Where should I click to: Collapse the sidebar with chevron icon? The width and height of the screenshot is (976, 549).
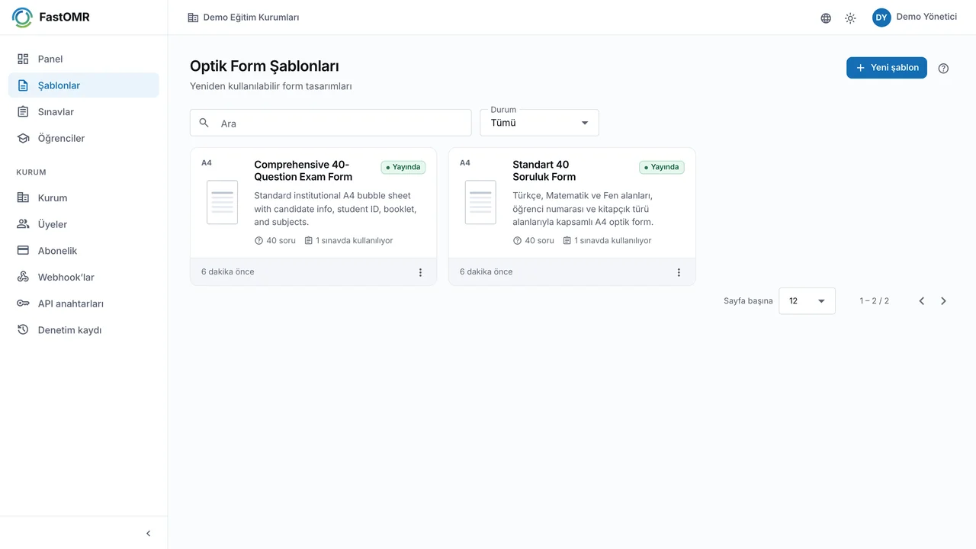[149, 534]
